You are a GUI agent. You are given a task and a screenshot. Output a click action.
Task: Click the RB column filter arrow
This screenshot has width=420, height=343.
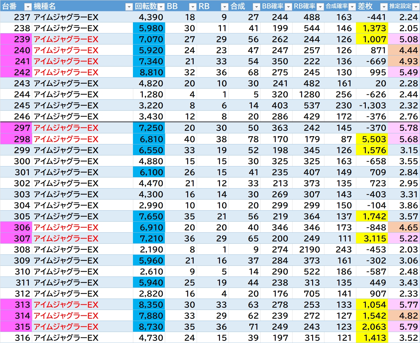pos(225,6)
